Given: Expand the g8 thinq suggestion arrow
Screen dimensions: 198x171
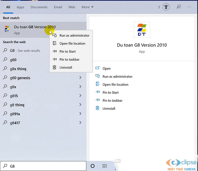Looking at the screenshot, I should pyautogui.click(x=80, y=105).
